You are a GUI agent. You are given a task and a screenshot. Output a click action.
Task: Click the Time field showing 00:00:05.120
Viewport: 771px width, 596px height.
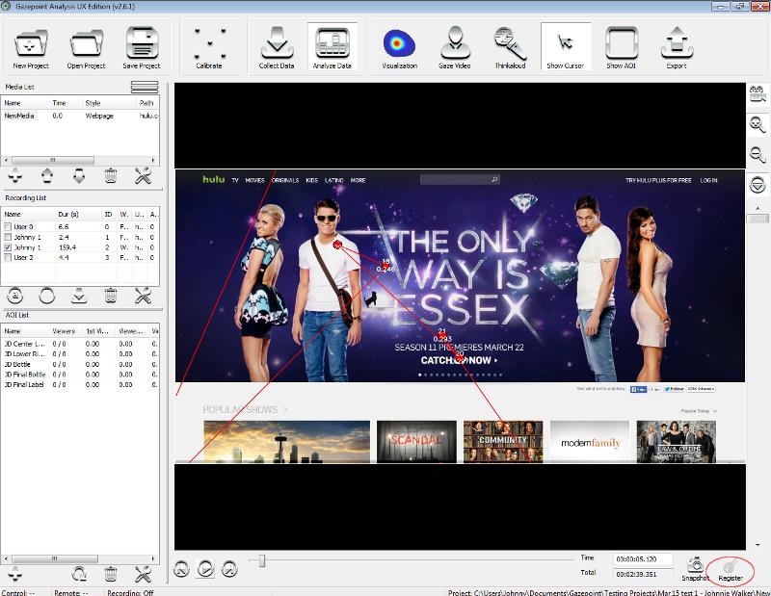(643, 559)
